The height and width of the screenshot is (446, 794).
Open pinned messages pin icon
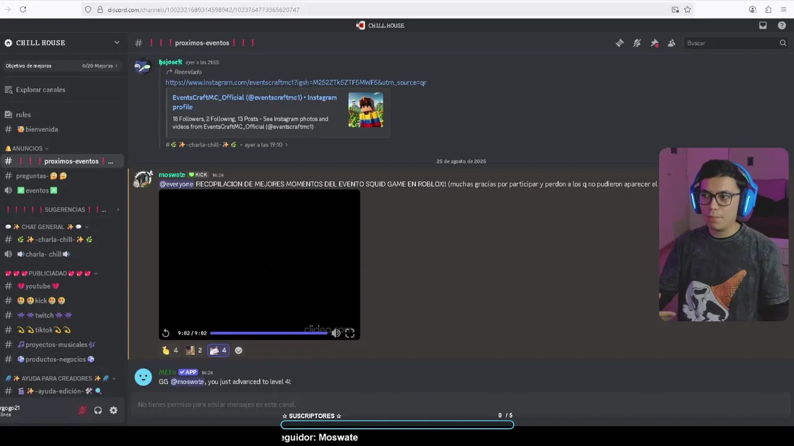coord(654,43)
